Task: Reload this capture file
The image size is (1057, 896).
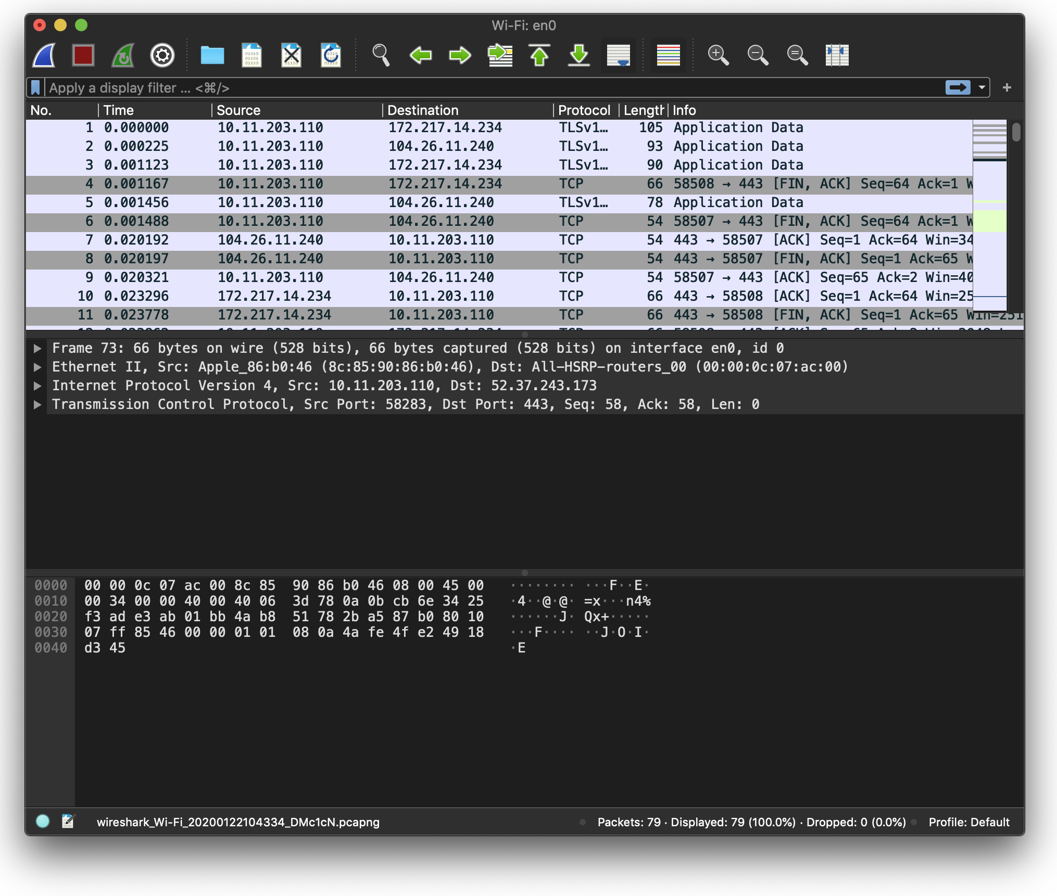Action: pos(331,55)
